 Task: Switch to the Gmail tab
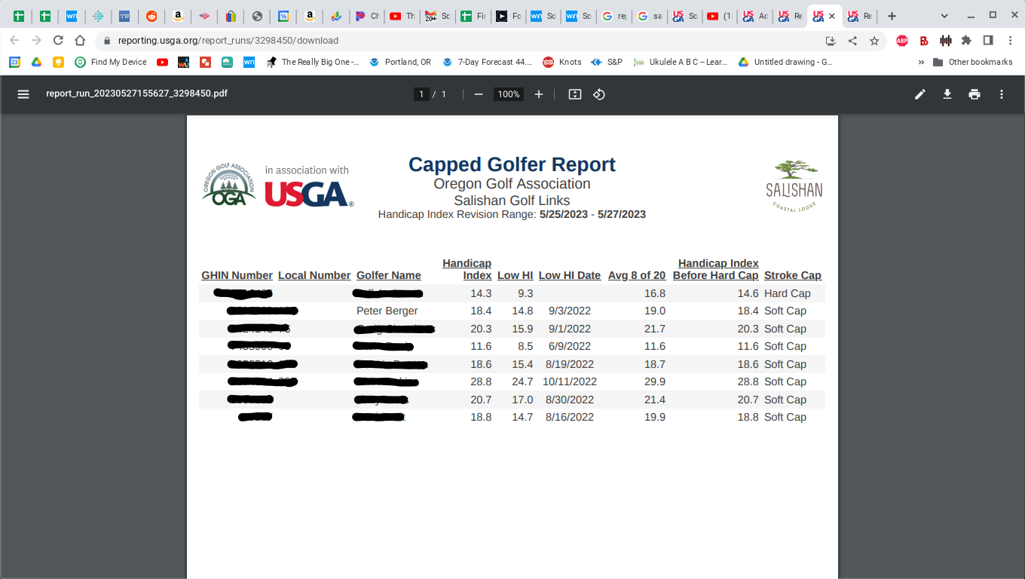(x=436, y=16)
